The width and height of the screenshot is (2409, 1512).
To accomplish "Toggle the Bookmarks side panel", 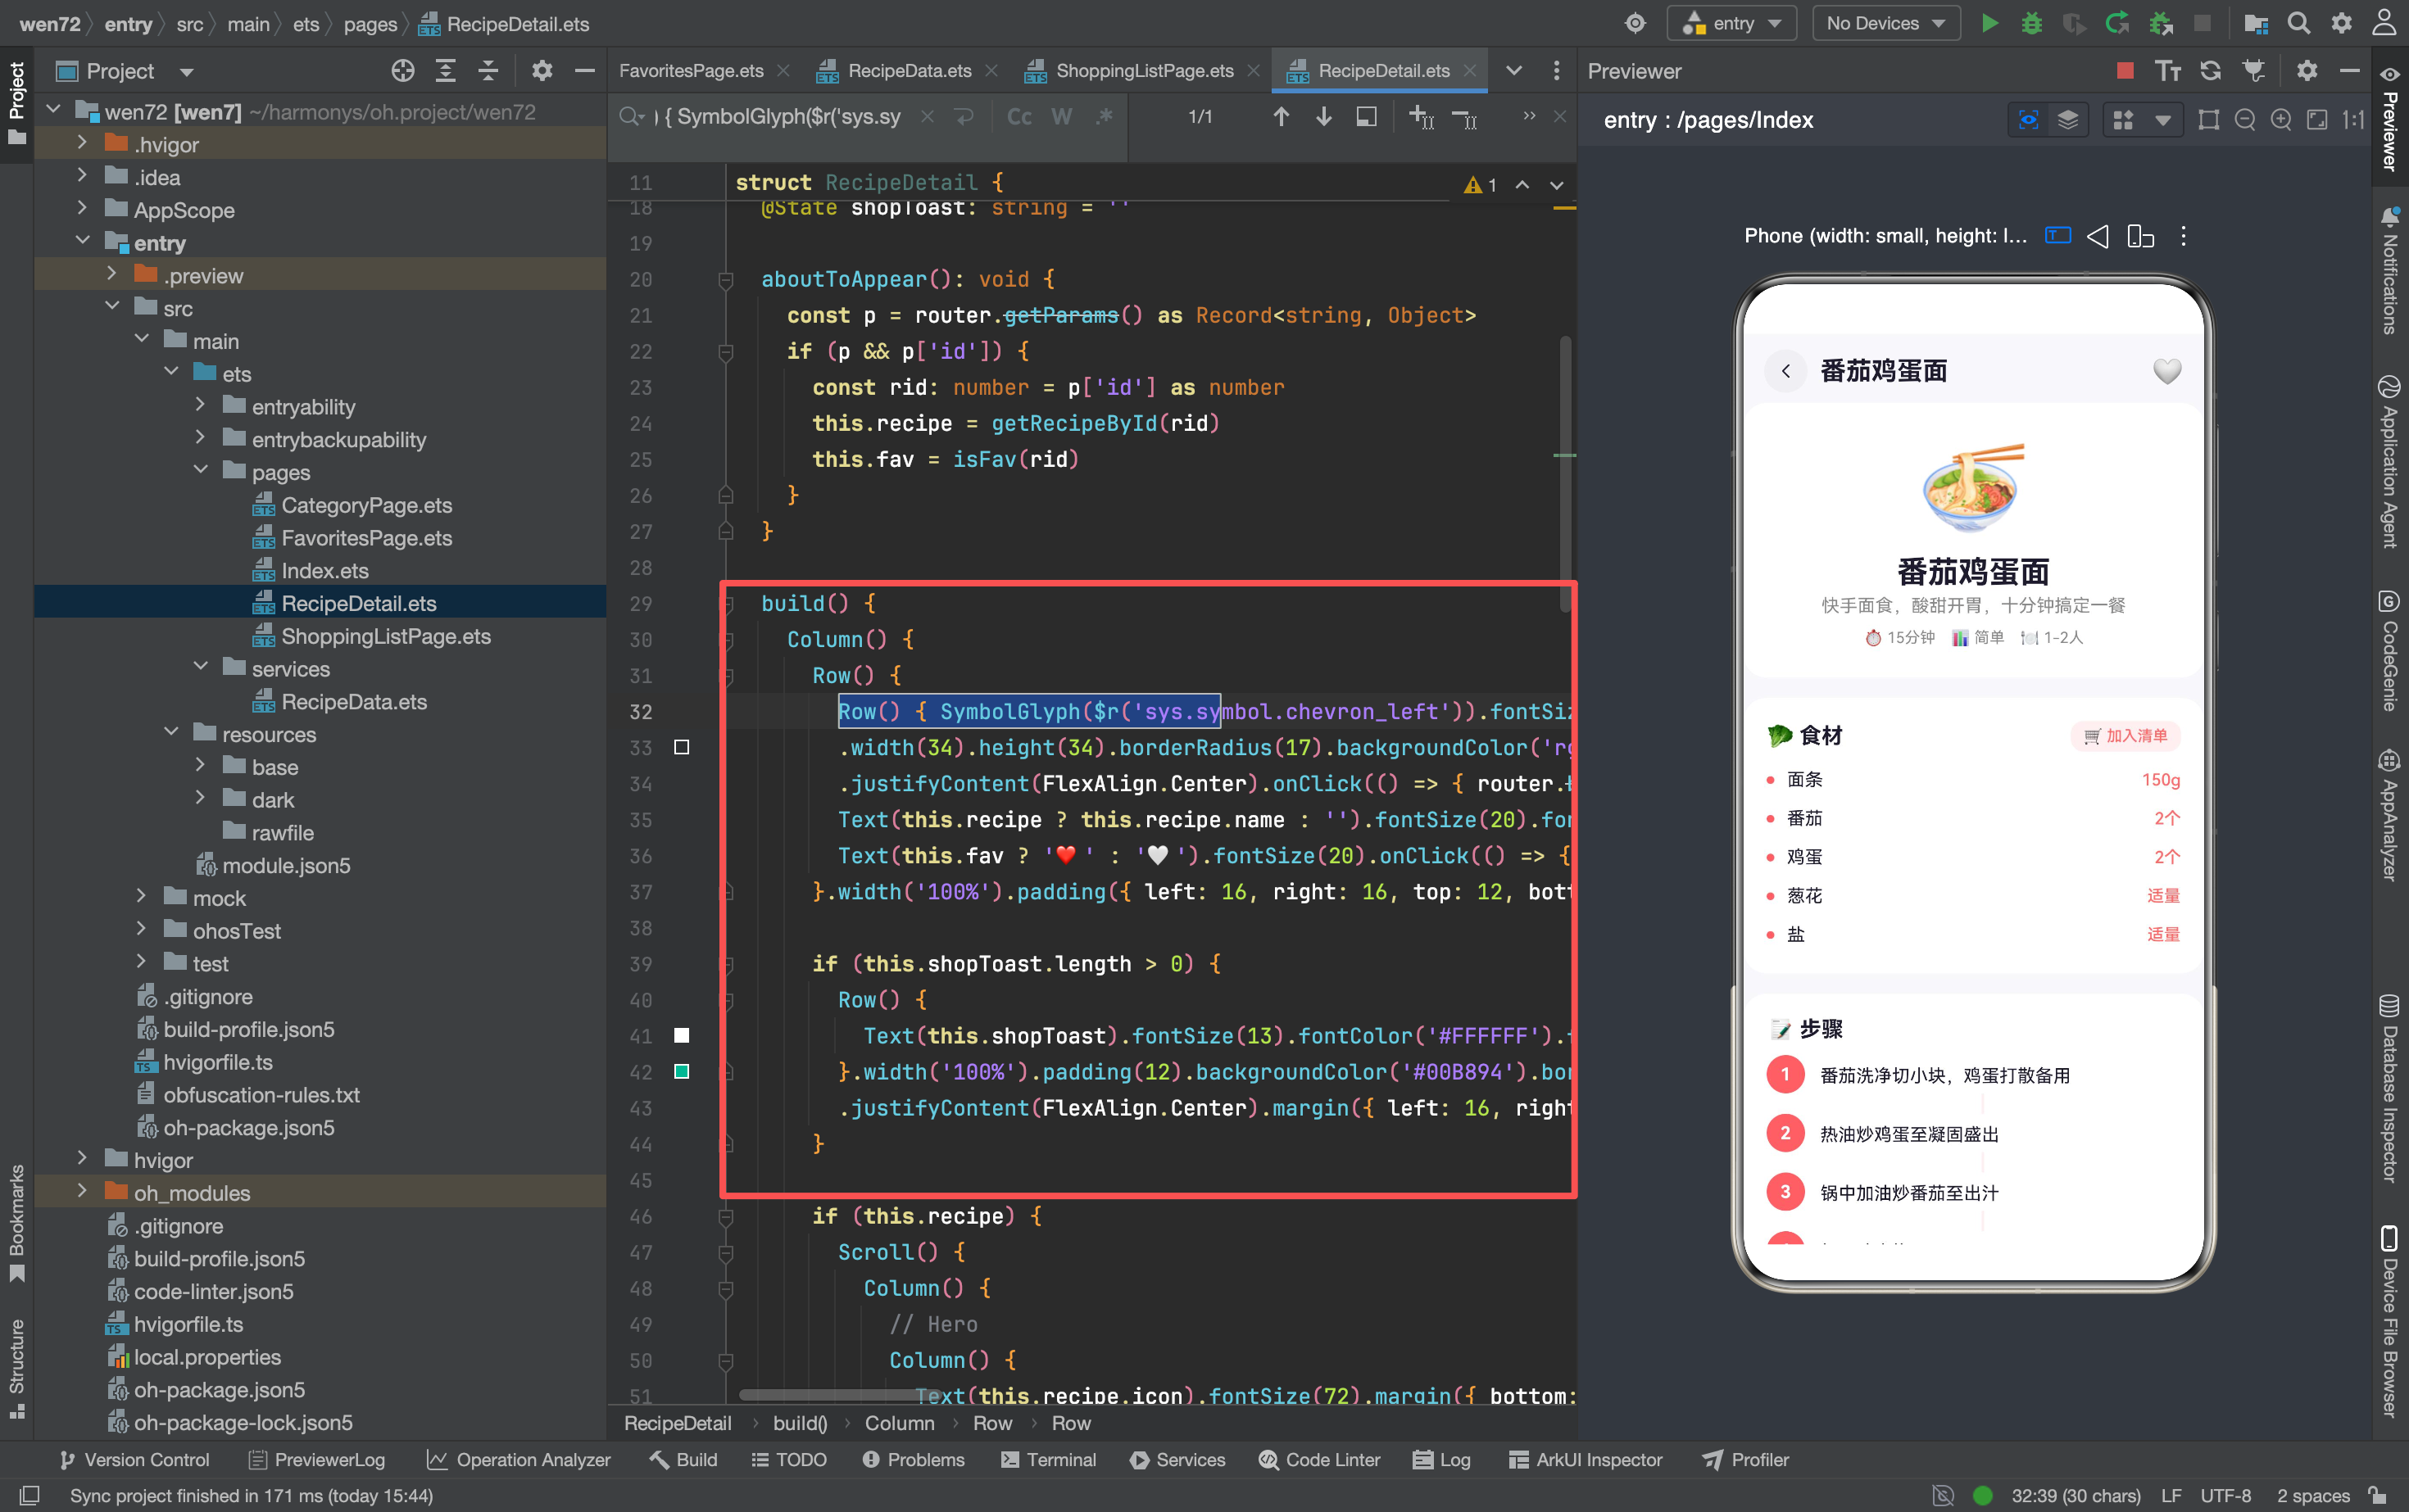I will click(16, 1222).
